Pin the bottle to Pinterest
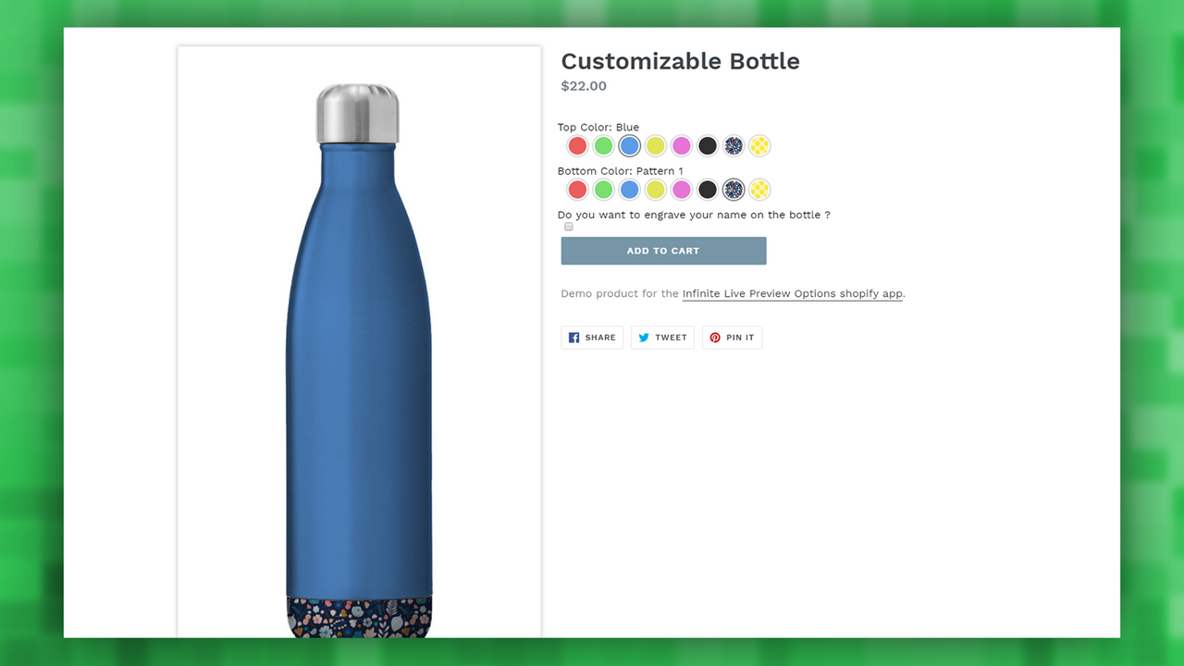The height and width of the screenshot is (666, 1184). click(732, 337)
